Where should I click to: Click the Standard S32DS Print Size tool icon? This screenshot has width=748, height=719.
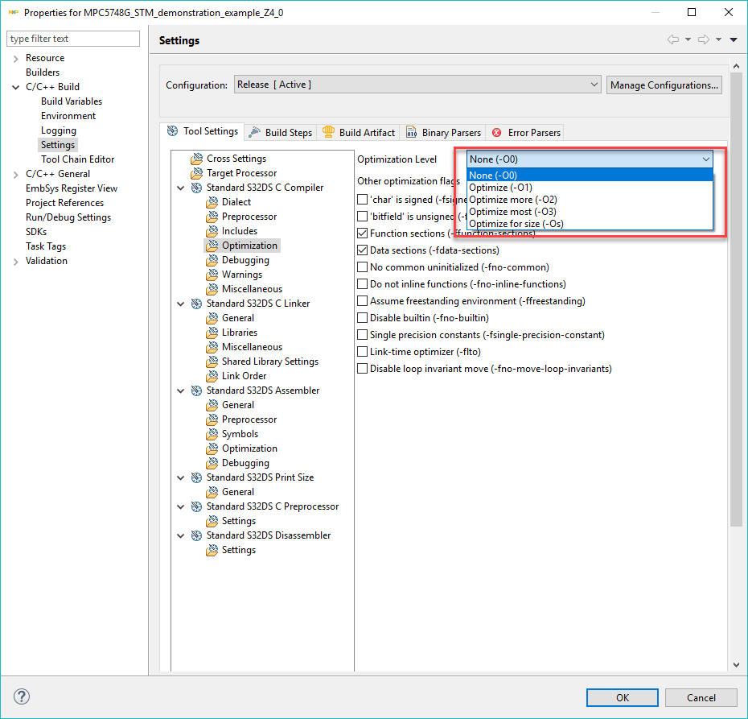click(x=196, y=477)
